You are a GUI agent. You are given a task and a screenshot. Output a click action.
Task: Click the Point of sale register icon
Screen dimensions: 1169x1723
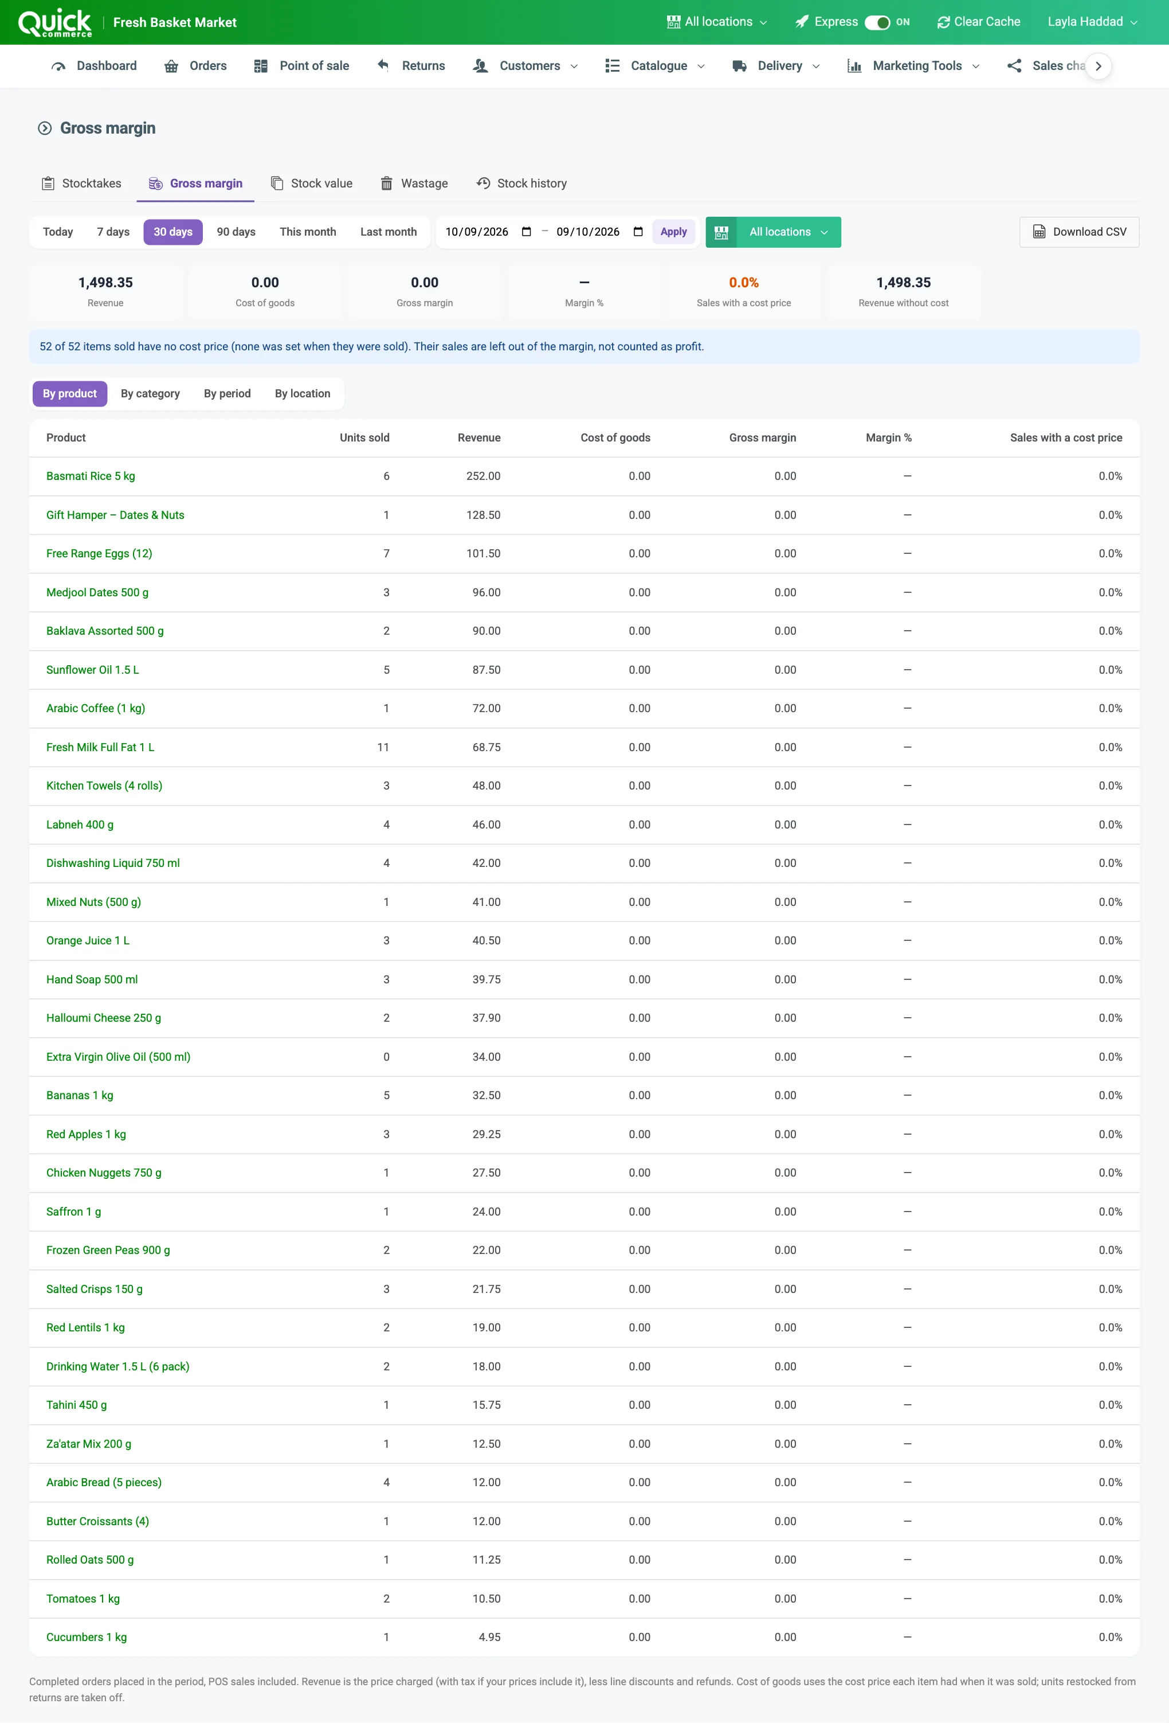click(x=261, y=66)
